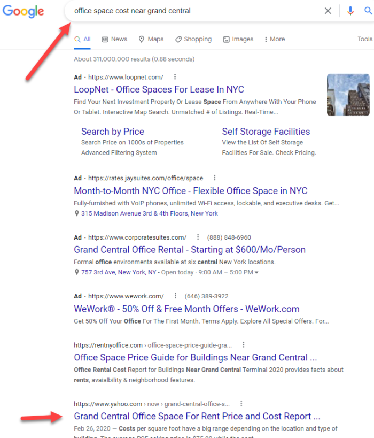This screenshot has height=438, width=374.
Task: Switch to the Maps tab
Action: [x=151, y=39]
